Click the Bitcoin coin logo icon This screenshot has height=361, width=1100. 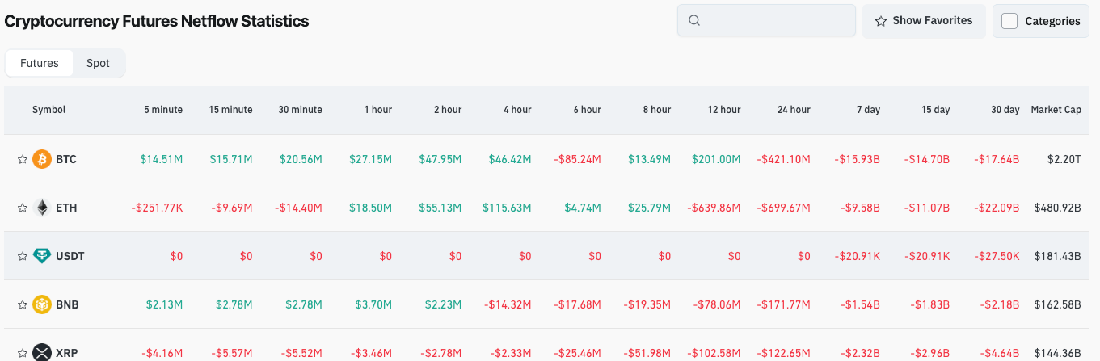point(42,159)
